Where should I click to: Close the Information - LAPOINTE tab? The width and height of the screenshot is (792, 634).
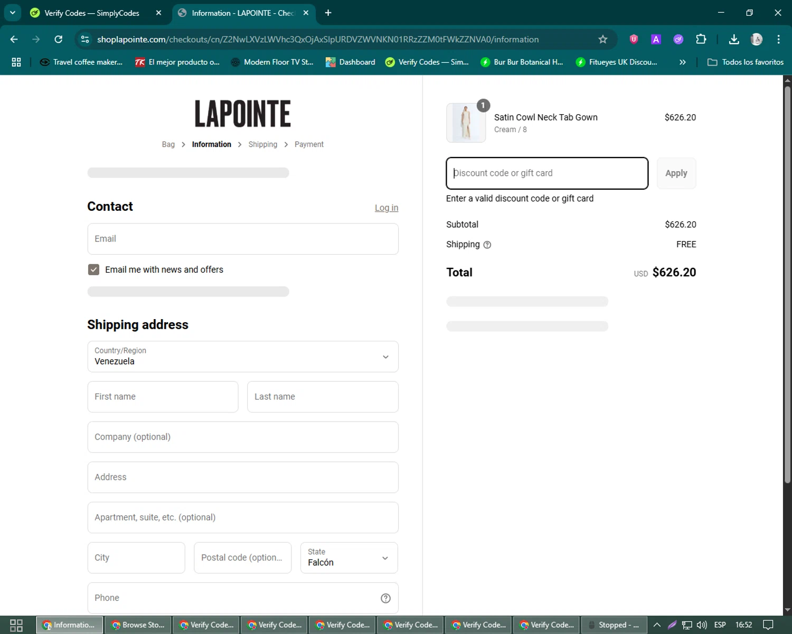tap(306, 13)
